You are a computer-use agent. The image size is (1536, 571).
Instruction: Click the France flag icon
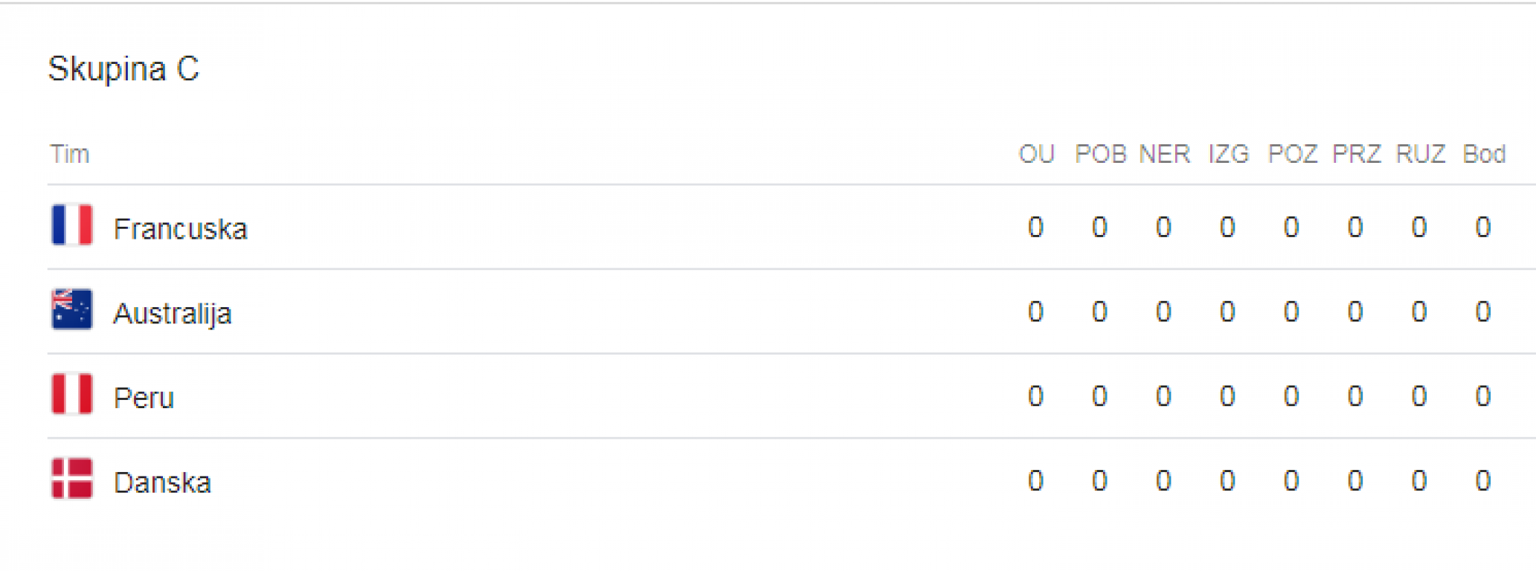pos(72,225)
